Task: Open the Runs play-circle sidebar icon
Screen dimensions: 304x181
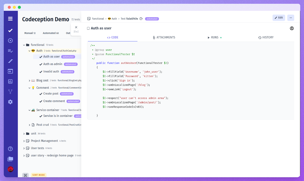Action: click(x=10, y=40)
